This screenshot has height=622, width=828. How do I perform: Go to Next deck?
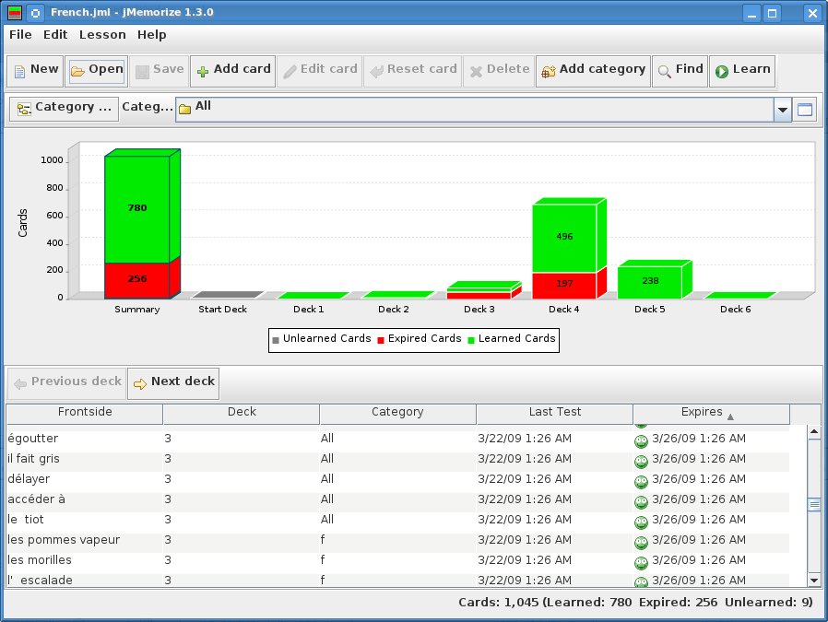(173, 383)
